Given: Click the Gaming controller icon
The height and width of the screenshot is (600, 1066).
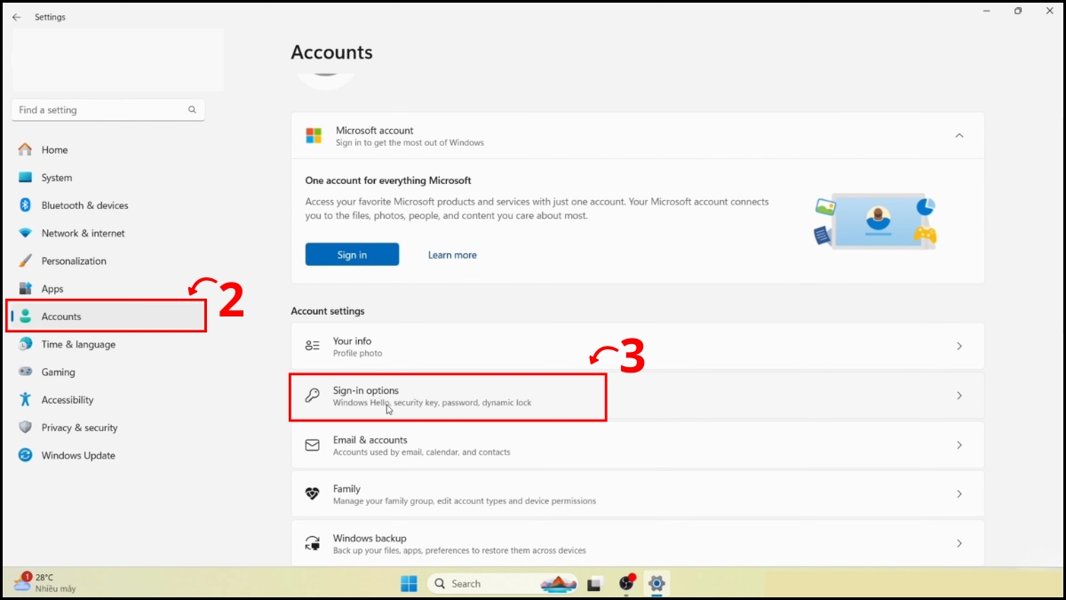Looking at the screenshot, I should pyautogui.click(x=25, y=372).
